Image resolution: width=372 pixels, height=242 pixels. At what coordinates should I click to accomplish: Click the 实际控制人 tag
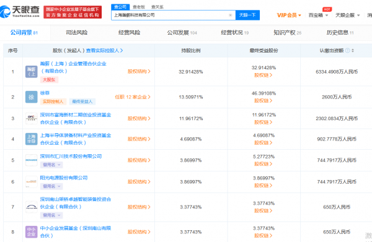53,102
